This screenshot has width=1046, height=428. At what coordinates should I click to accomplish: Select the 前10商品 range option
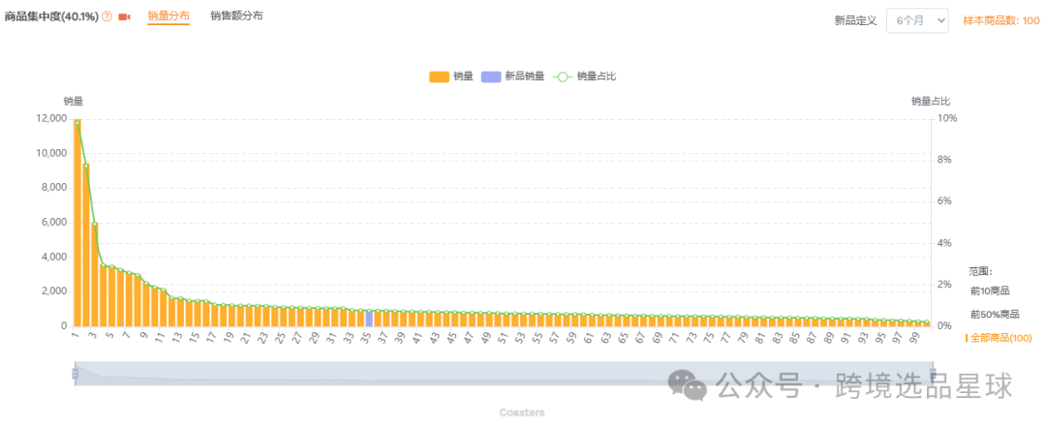coord(990,290)
